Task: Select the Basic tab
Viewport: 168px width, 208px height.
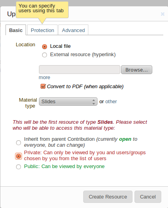Action: 16,30
